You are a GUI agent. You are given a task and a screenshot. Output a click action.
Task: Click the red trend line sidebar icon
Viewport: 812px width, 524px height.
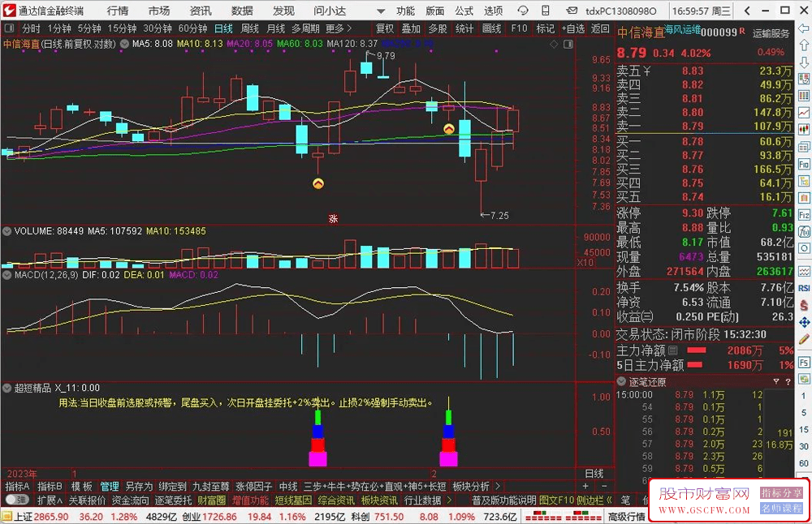tap(804, 113)
